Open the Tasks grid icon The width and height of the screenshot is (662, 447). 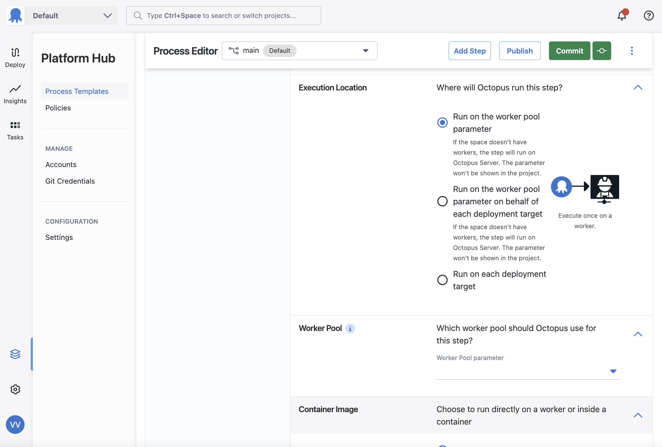coord(15,125)
